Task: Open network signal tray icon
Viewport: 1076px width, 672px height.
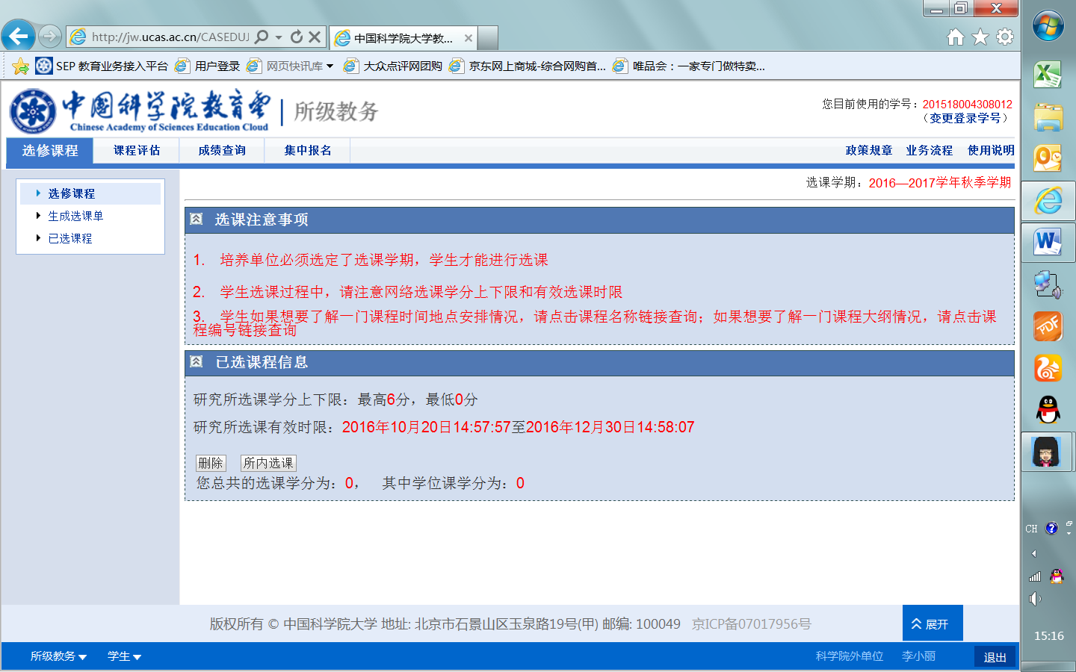Action: pos(1035,576)
